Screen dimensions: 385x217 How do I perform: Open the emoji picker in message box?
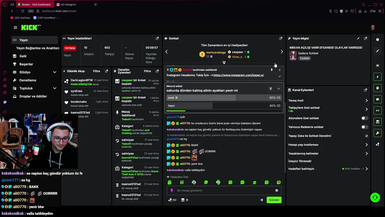point(277,190)
